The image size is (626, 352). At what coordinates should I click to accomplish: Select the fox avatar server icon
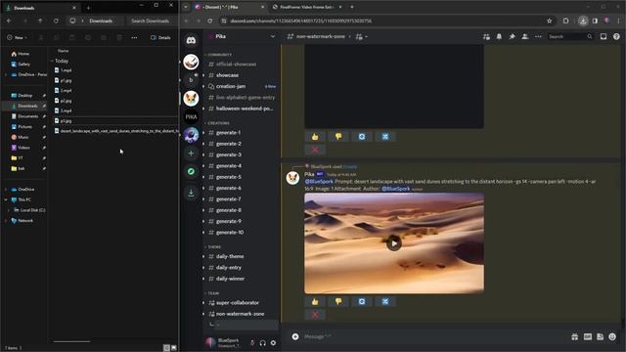click(x=192, y=98)
